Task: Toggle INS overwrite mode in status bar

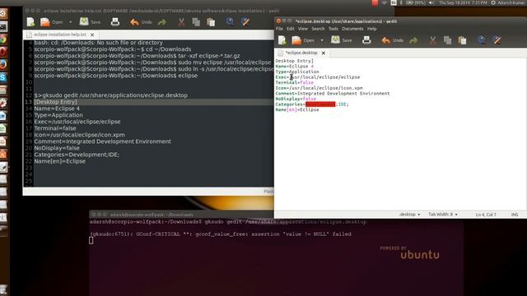Action: click(515, 215)
